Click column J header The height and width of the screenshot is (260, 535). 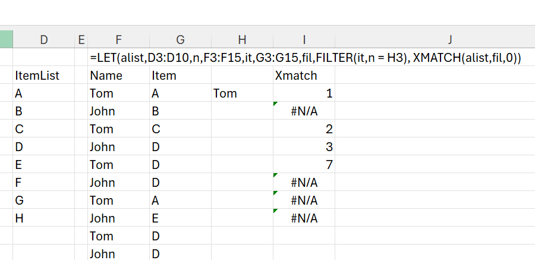click(450, 40)
